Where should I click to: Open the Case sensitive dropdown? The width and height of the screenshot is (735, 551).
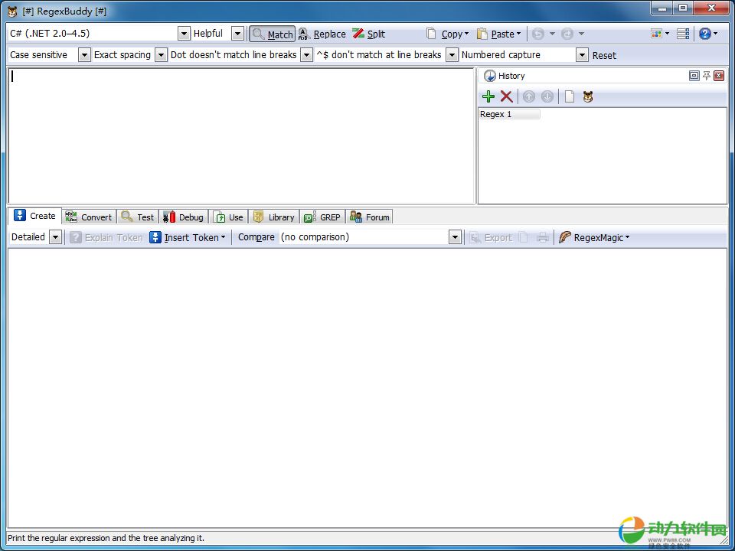pyautogui.click(x=84, y=55)
